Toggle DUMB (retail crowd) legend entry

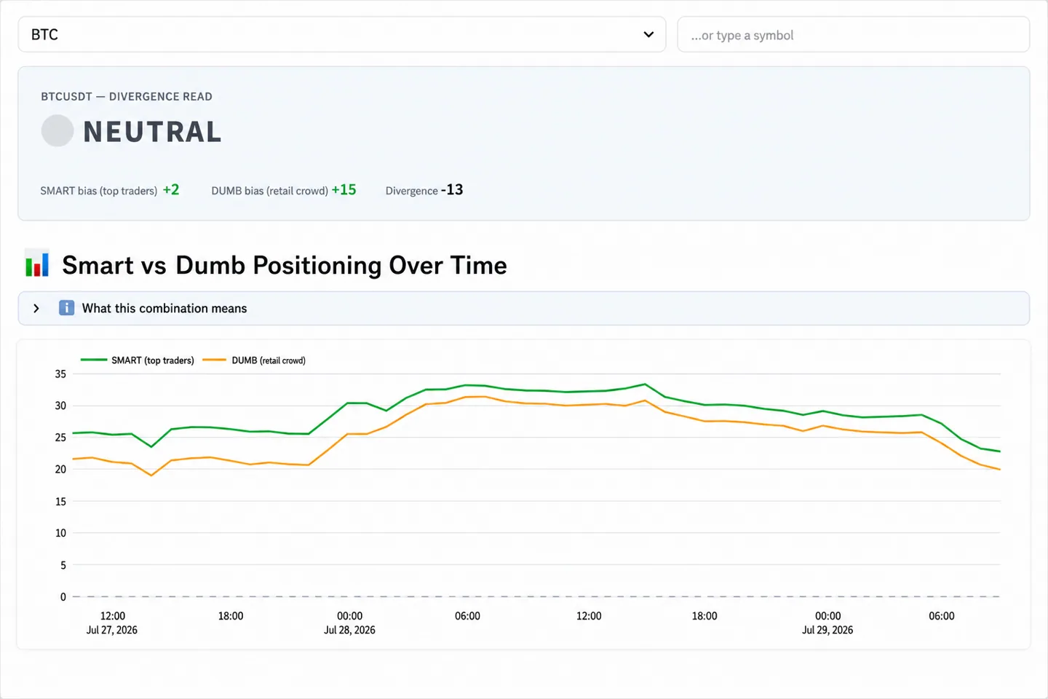254,360
